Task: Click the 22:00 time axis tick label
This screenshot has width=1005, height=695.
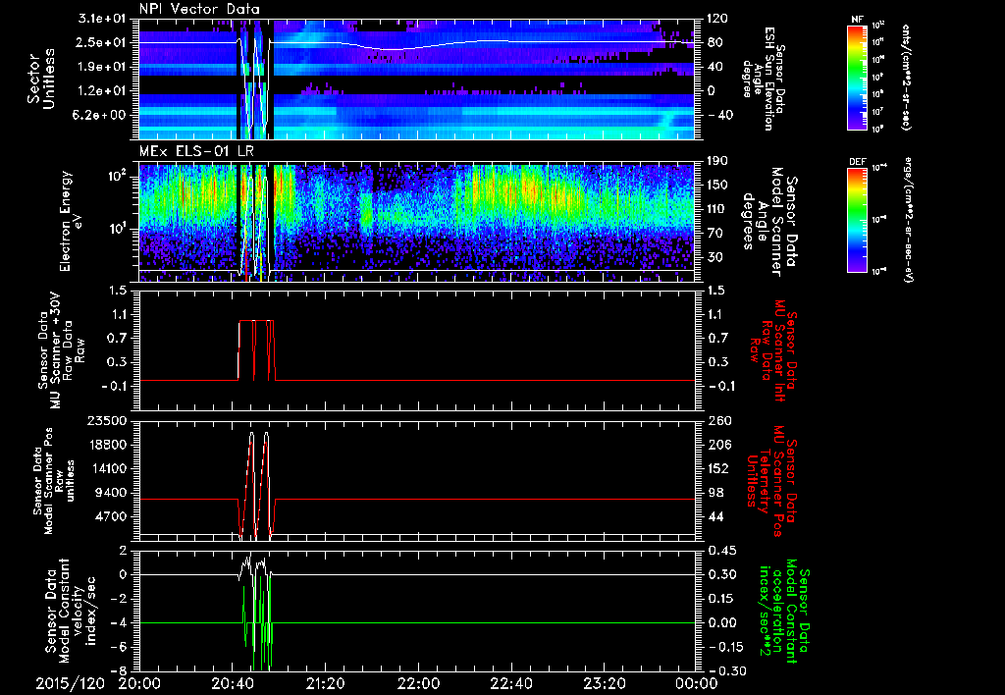Action: coord(418,682)
